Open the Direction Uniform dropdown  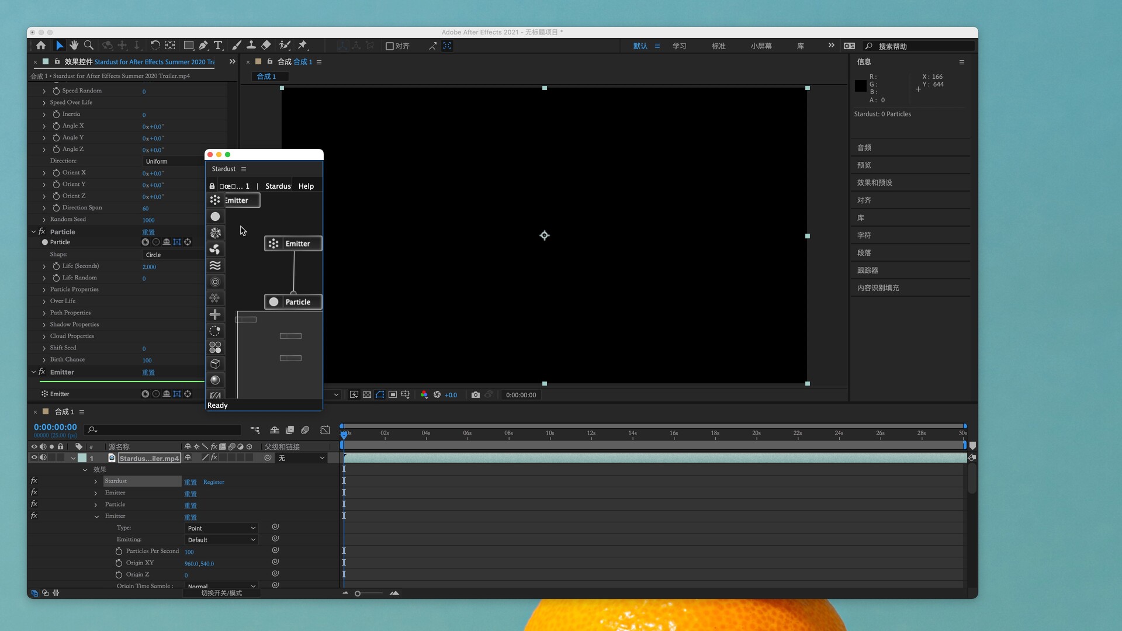click(x=173, y=161)
